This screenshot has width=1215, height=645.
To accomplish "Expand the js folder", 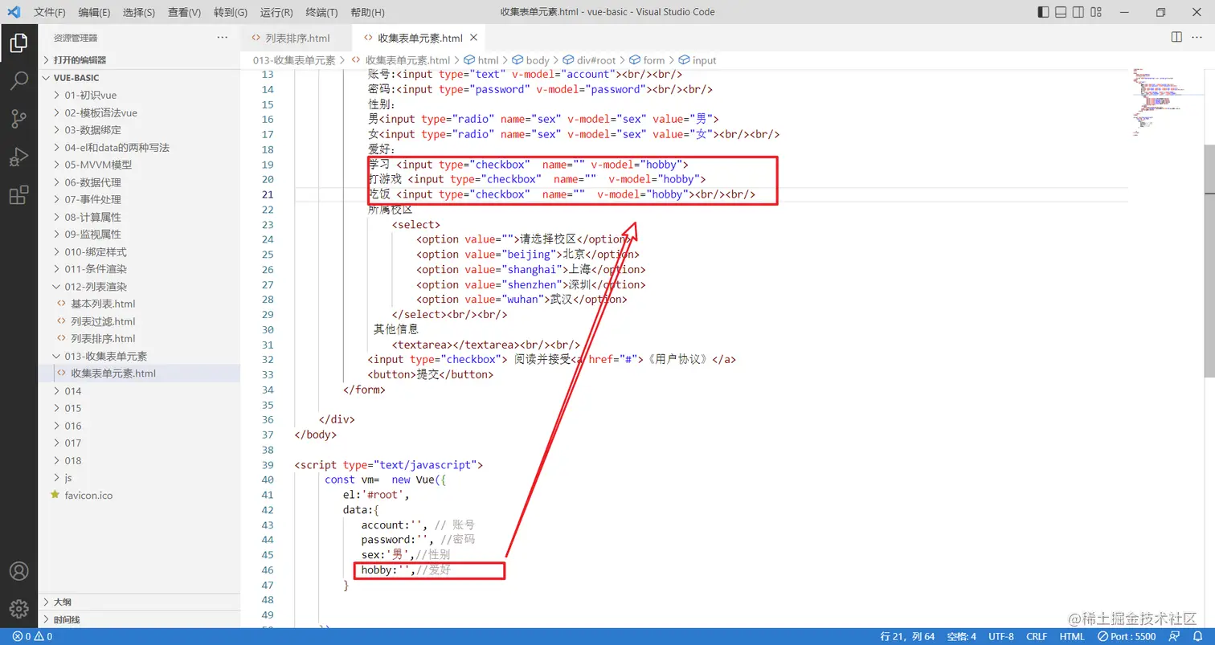I will click(x=140, y=478).
